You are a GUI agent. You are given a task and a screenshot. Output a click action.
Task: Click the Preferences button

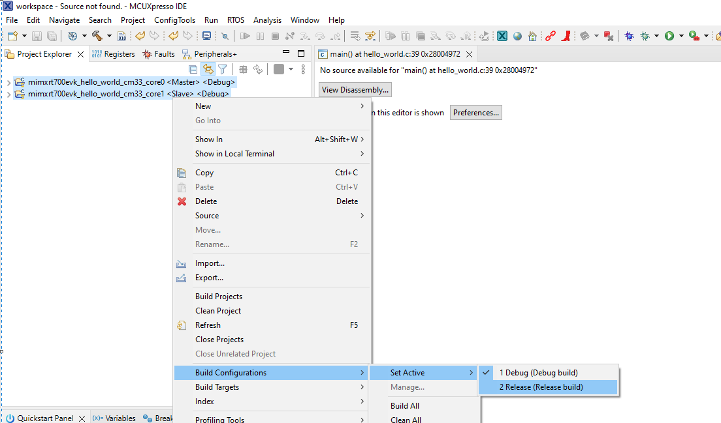pos(475,113)
